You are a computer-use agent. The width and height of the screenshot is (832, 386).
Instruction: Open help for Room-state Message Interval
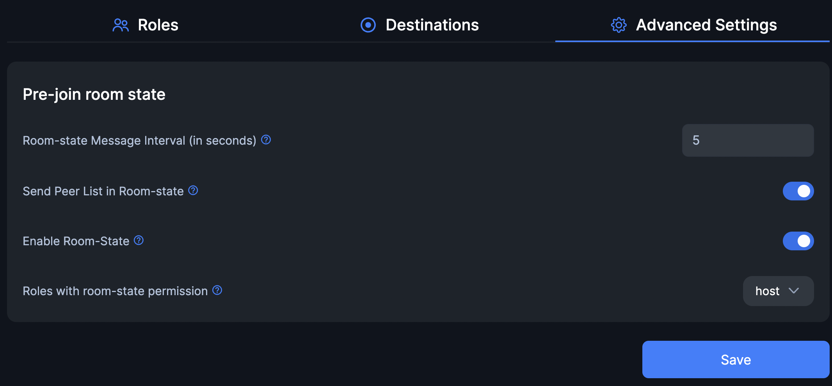coord(266,140)
